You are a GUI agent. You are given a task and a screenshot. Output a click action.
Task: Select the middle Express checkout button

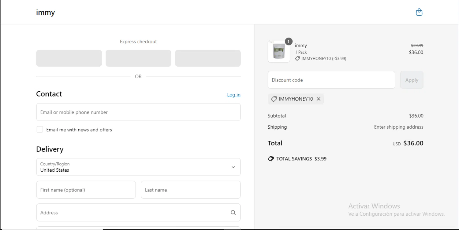point(138,58)
